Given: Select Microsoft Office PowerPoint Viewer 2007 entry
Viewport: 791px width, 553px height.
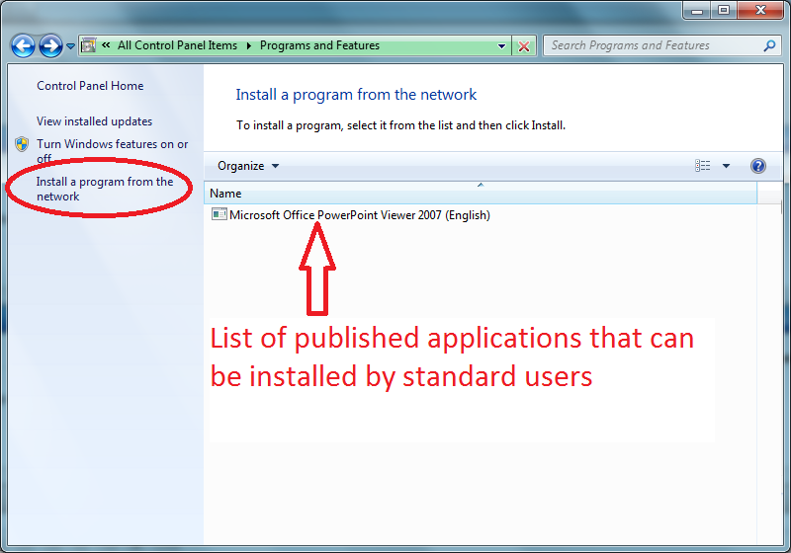Looking at the screenshot, I should 351,215.
